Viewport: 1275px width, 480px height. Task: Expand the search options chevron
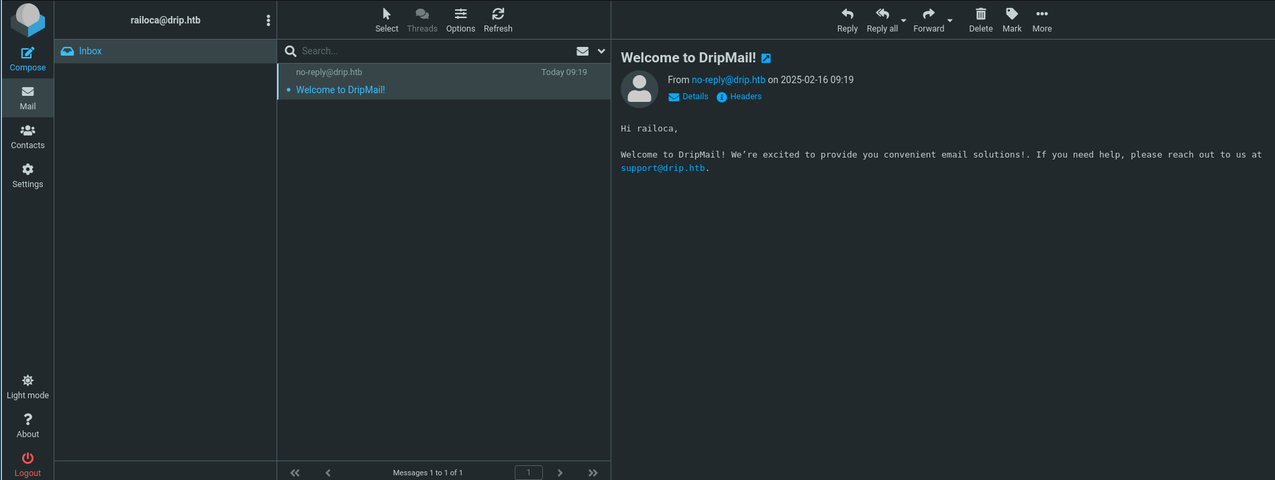tap(601, 51)
